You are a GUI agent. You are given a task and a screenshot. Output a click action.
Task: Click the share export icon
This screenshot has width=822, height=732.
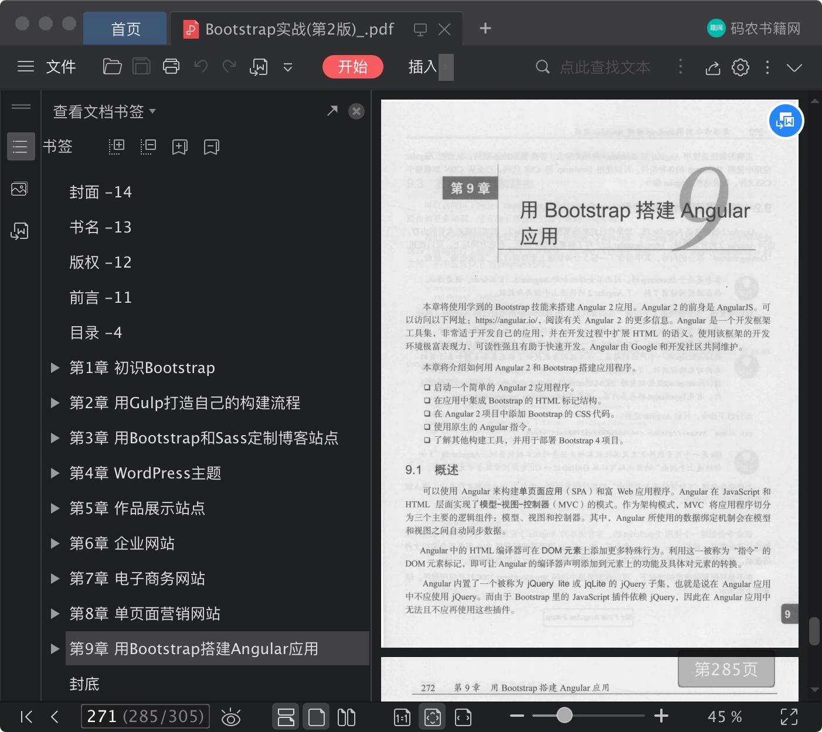[712, 67]
